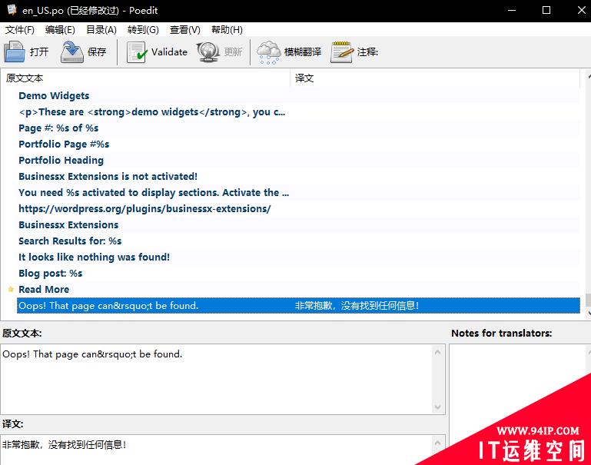This screenshot has width=591, height=465.
Task: Close the Poedit window
Action: click(x=582, y=10)
